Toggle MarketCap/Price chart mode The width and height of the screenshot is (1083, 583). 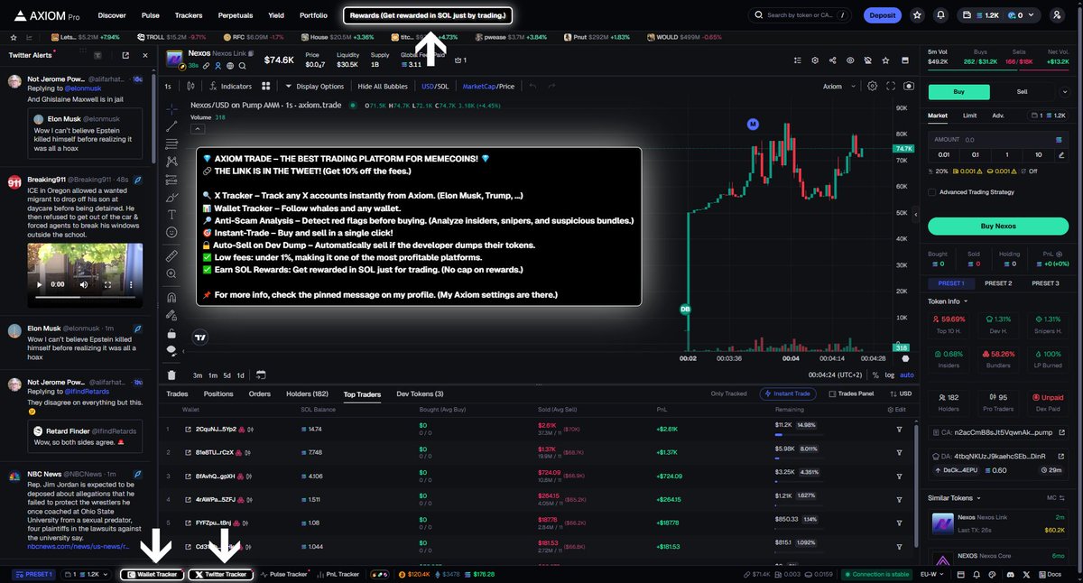488,87
